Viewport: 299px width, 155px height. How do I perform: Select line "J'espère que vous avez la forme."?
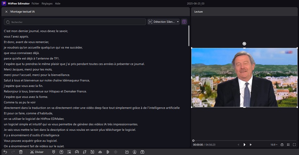click(26, 97)
